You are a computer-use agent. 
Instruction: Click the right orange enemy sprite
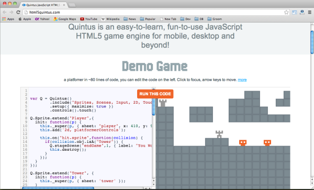[x=267, y=143]
